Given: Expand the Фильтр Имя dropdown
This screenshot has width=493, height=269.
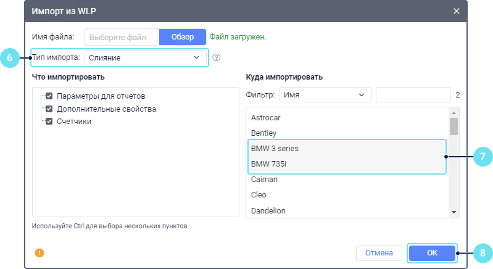Looking at the screenshot, I should click(325, 95).
